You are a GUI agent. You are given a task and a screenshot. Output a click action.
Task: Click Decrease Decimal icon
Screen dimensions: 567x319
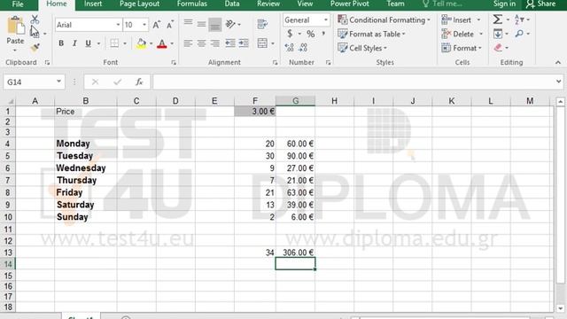[x=303, y=47]
